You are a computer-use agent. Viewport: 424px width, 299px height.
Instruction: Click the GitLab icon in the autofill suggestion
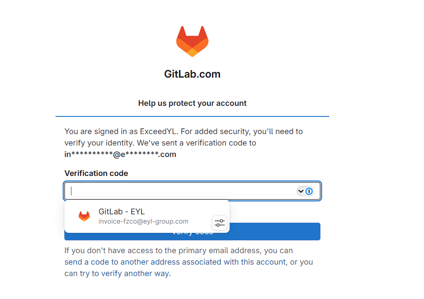click(x=84, y=216)
